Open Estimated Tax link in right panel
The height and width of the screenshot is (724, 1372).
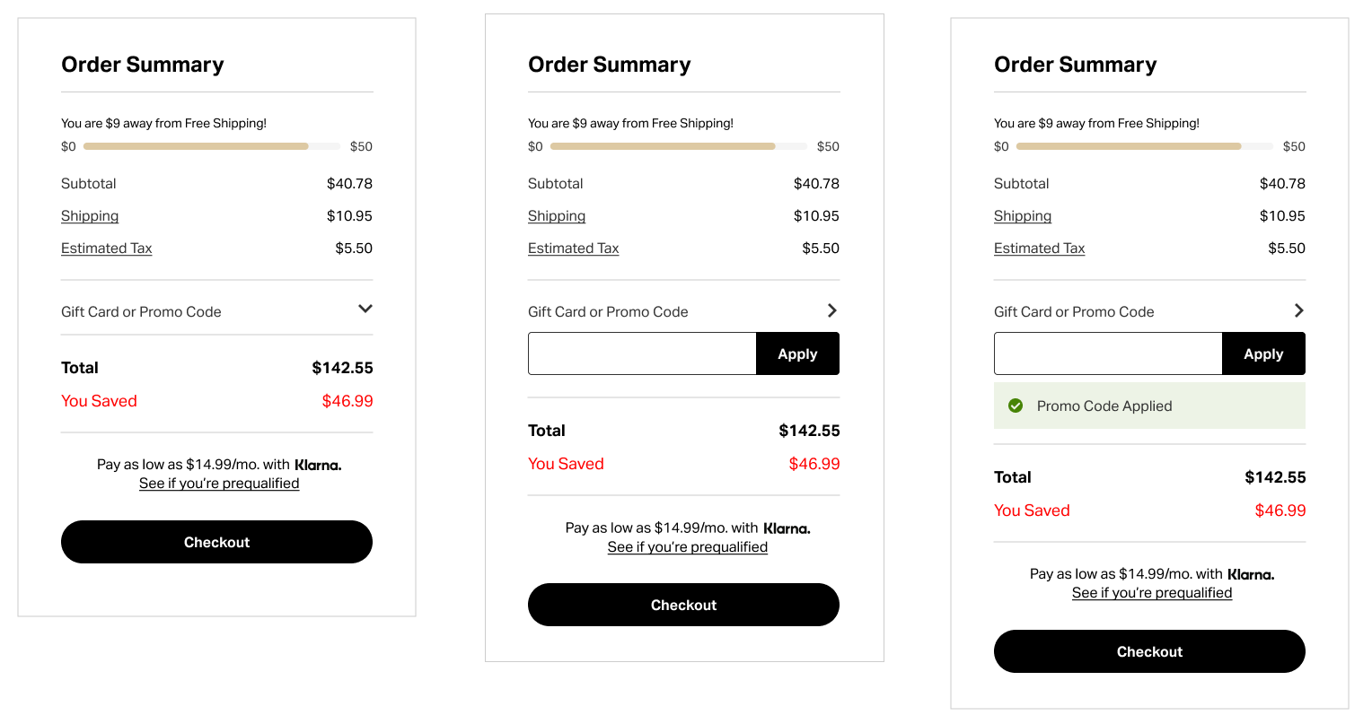1039,249
